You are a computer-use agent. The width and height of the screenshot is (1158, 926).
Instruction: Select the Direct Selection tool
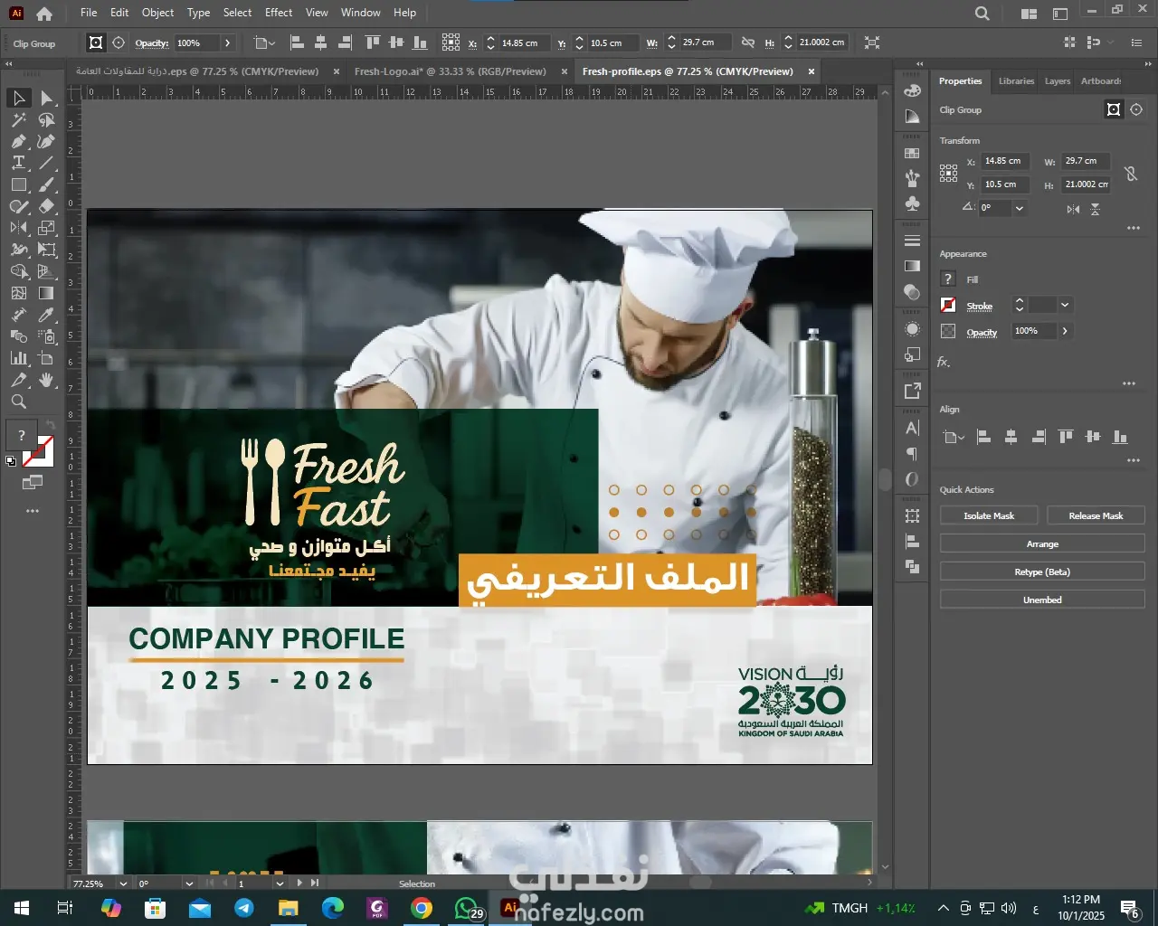click(x=47, y=98)
